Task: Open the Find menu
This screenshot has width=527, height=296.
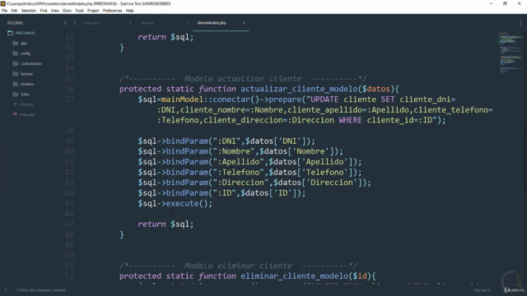Action: 44,11
